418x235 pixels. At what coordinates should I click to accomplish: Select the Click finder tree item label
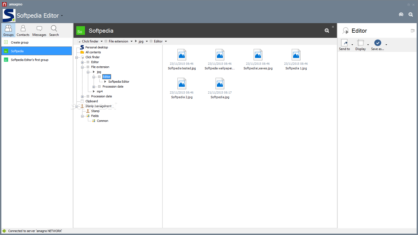pos(93,57)
